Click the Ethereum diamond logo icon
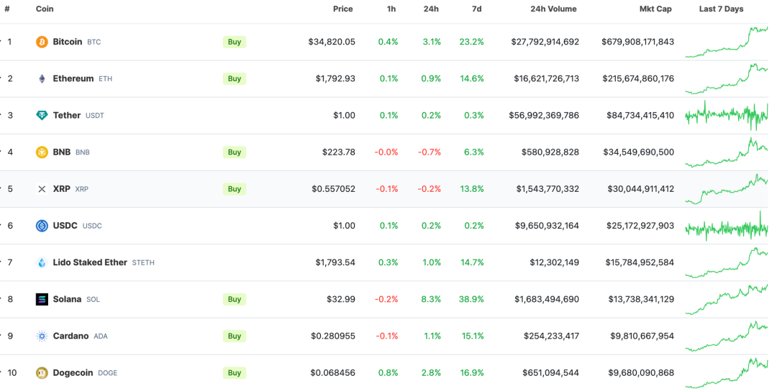The width and height of the screenshot is (777, 391). (x=42, y=78)
